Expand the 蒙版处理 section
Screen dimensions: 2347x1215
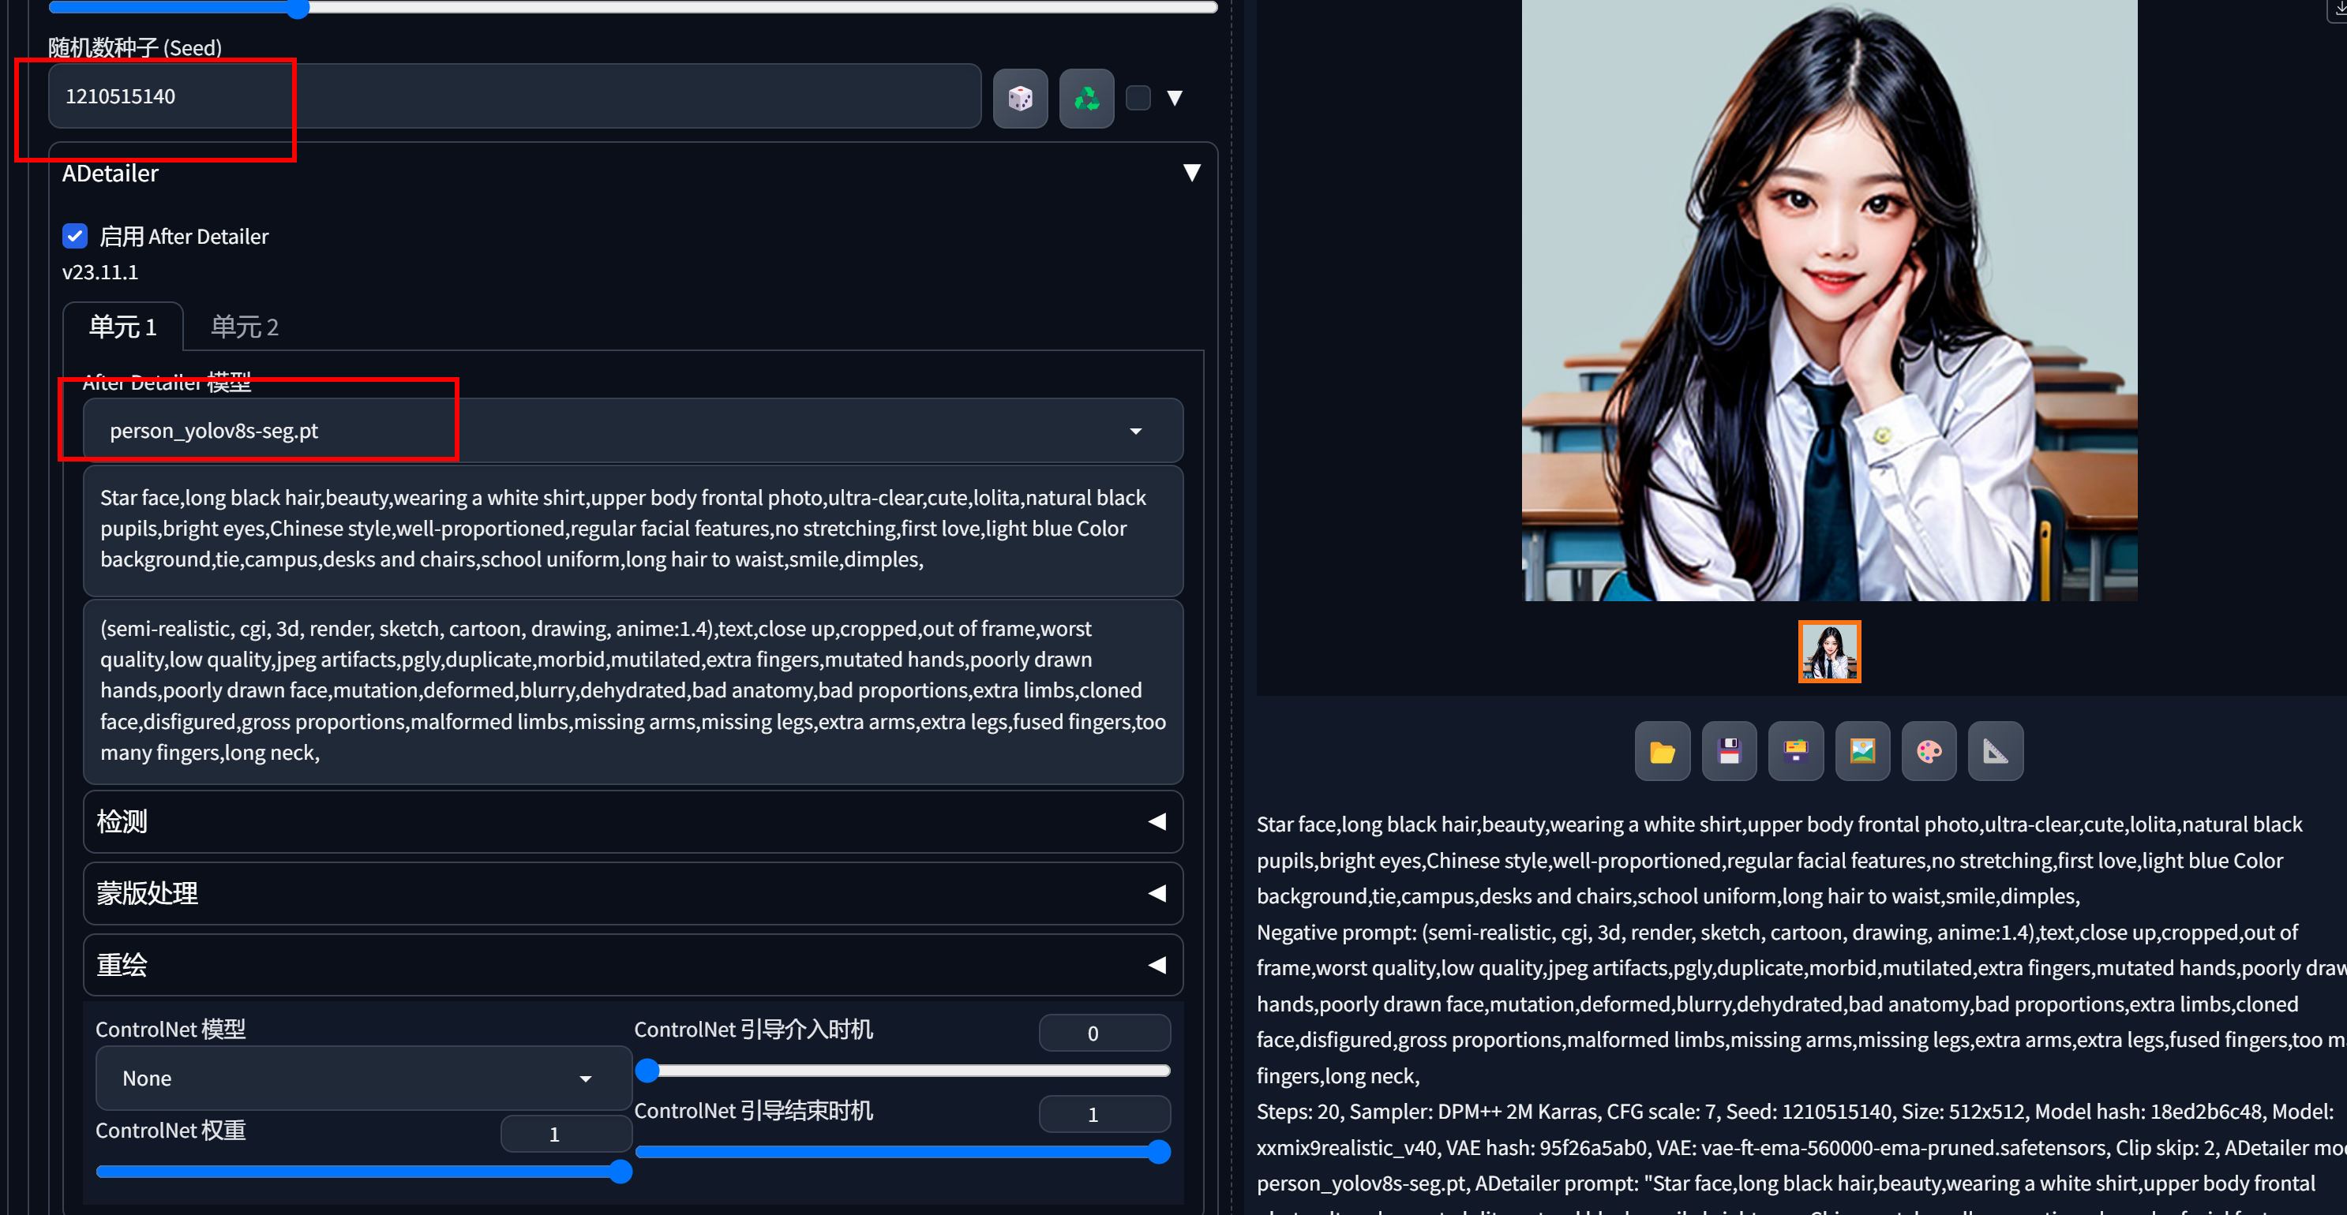tap(632, 893)
